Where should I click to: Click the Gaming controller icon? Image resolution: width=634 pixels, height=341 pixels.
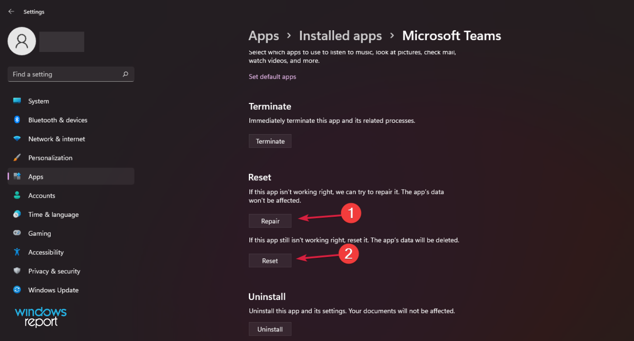coord(17,233)
